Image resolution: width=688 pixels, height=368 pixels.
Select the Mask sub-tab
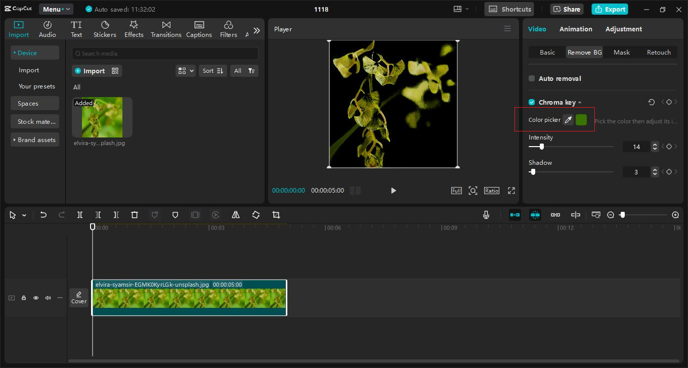[x=622, y=52]
